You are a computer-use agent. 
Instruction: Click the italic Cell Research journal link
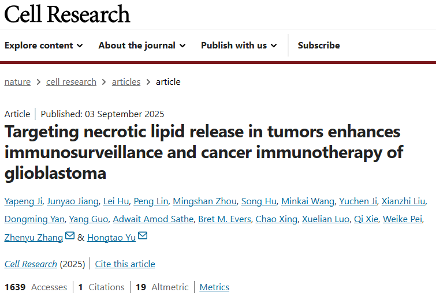click(x=31, y=264)
